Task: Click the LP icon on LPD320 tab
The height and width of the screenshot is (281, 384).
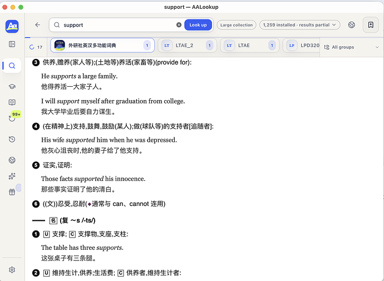Action: point(292,46)
